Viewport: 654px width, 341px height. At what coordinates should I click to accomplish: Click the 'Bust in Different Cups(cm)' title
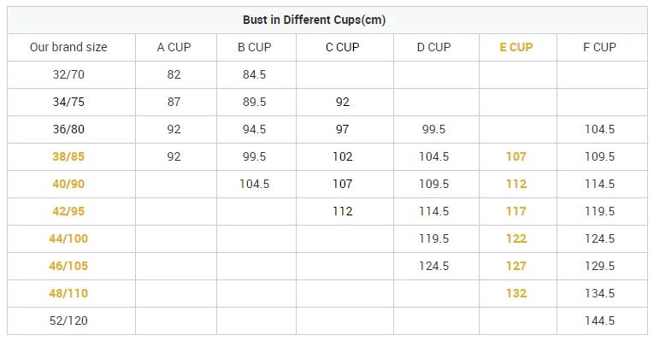(x=314, y=20)
